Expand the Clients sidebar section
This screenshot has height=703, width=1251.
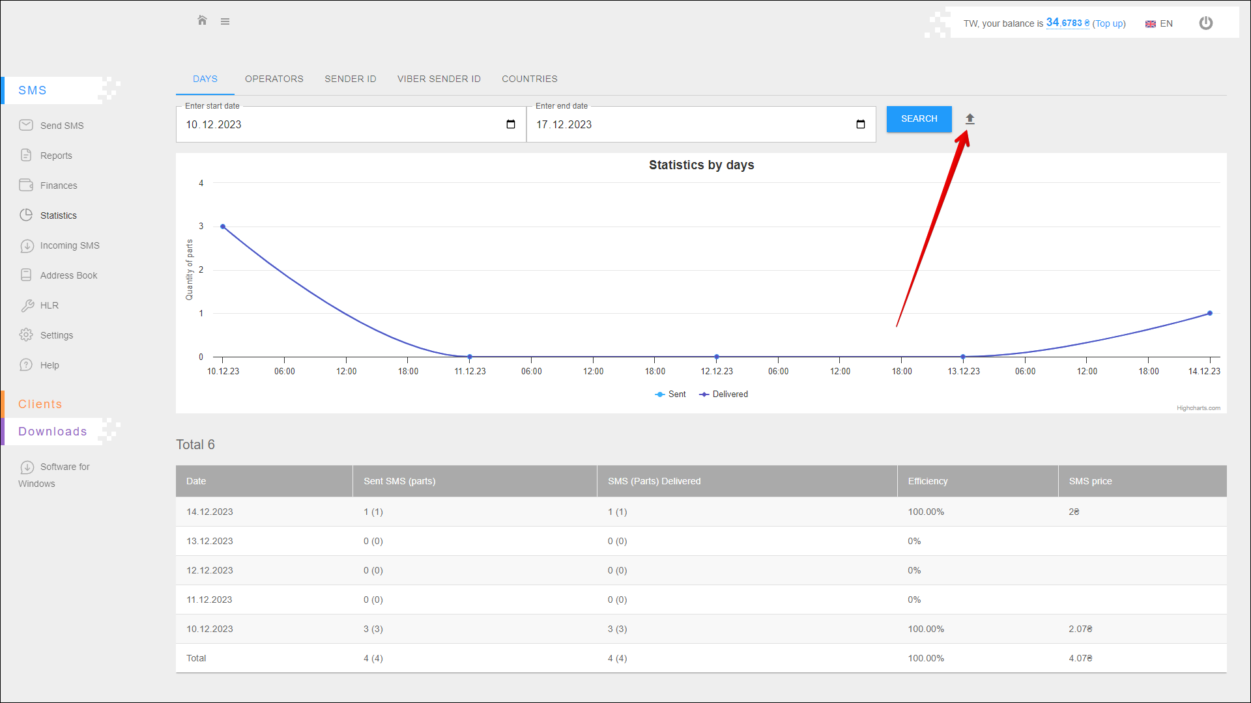click(x=40, y=404)
